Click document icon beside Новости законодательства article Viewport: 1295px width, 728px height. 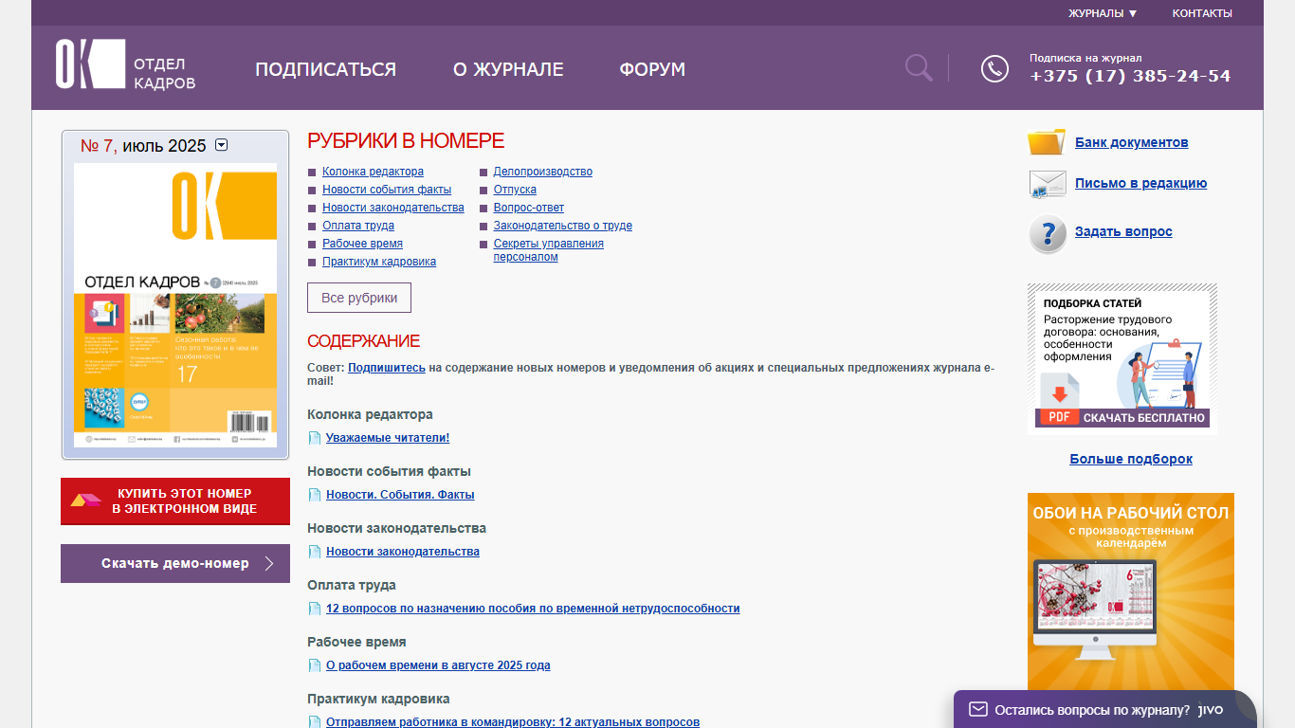[x=315, y=552]
